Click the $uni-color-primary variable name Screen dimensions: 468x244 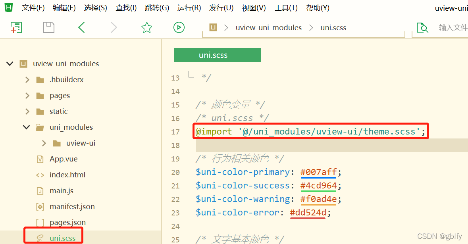tap(243, 172)
